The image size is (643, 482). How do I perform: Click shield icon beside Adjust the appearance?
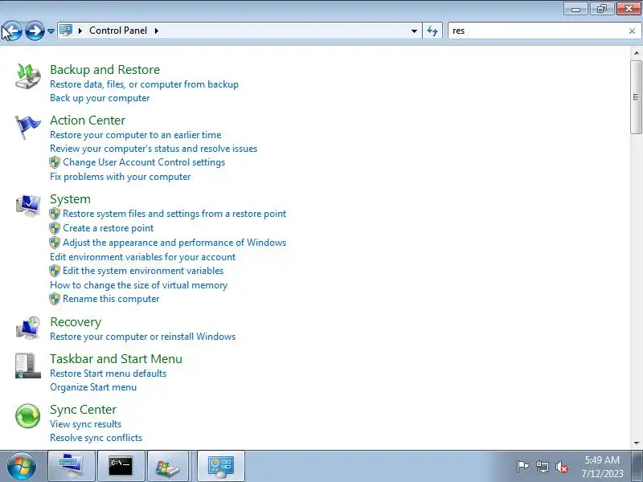coord(55,243)
